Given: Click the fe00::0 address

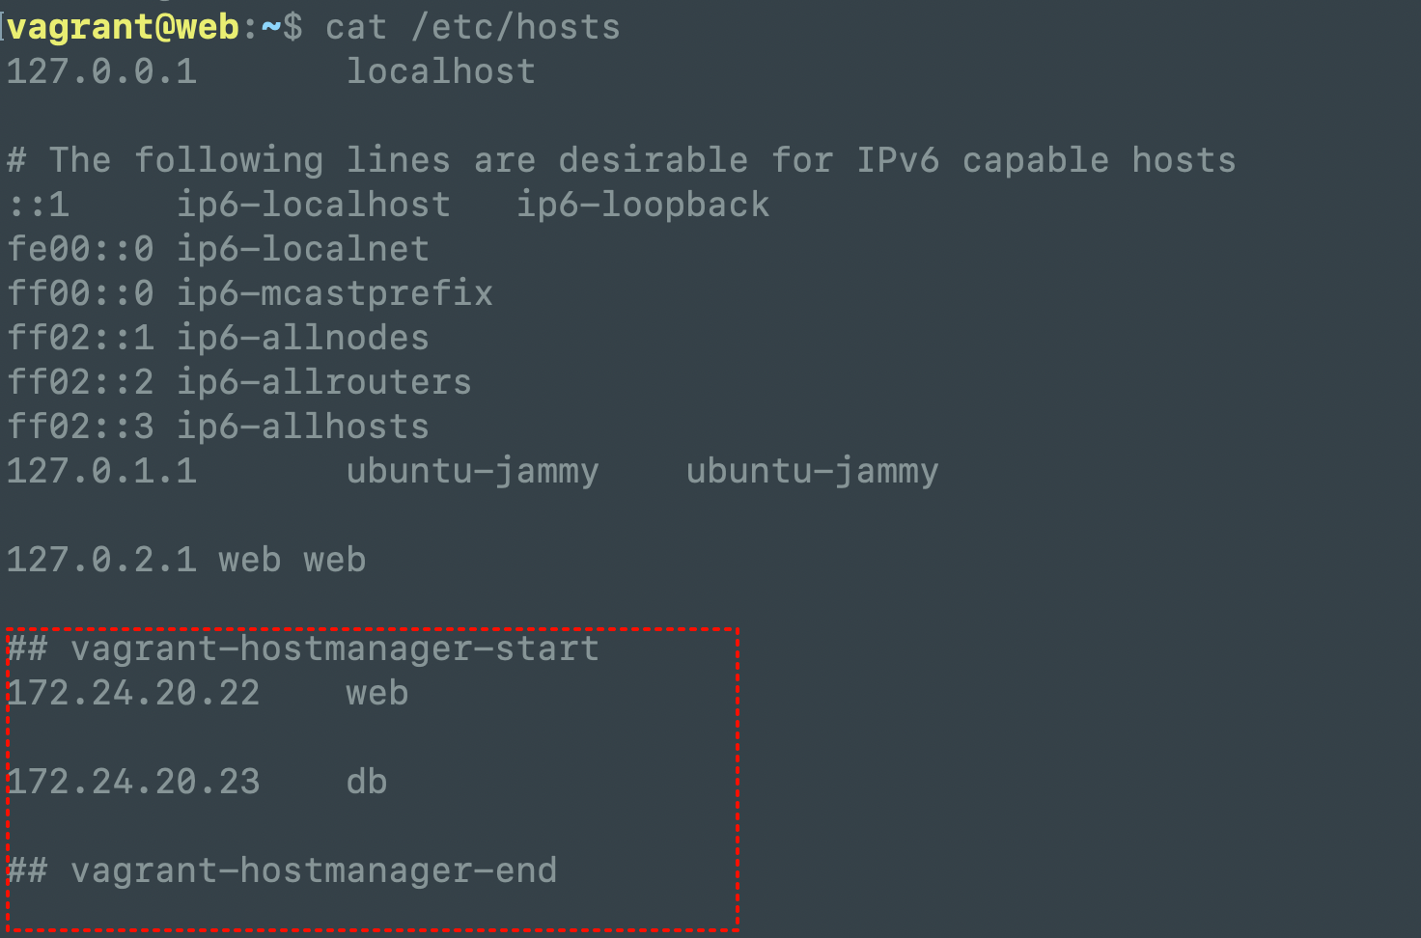Looking at the screenshot, I should pyautogui.click(x=80, y=249).
